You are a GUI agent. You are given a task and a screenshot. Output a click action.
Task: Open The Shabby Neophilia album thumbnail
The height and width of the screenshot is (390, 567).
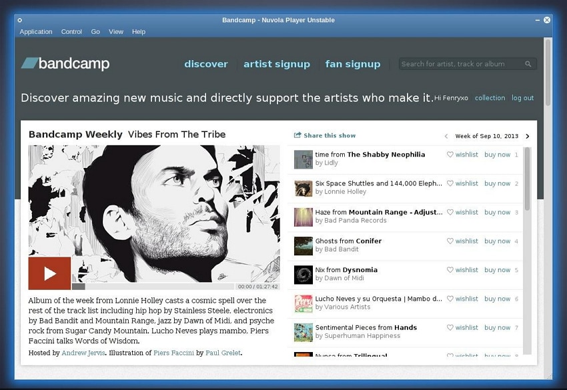[x=304, y=159]
